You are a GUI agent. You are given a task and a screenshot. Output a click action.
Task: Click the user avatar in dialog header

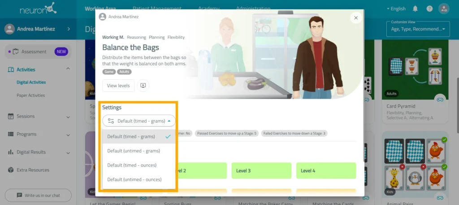(103, 17)
